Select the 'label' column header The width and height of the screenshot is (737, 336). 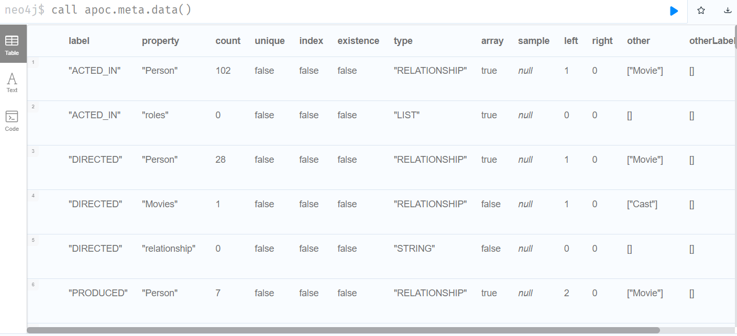[79, 40]
